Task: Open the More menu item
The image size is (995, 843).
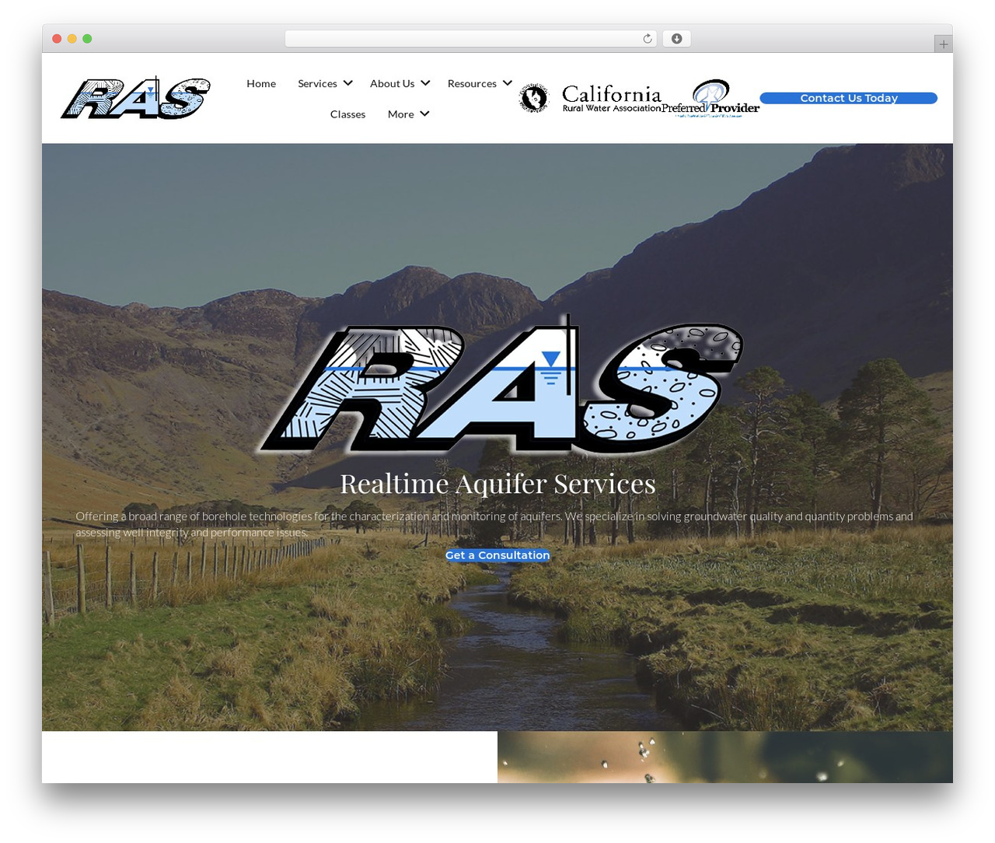Action: [400, 114]
